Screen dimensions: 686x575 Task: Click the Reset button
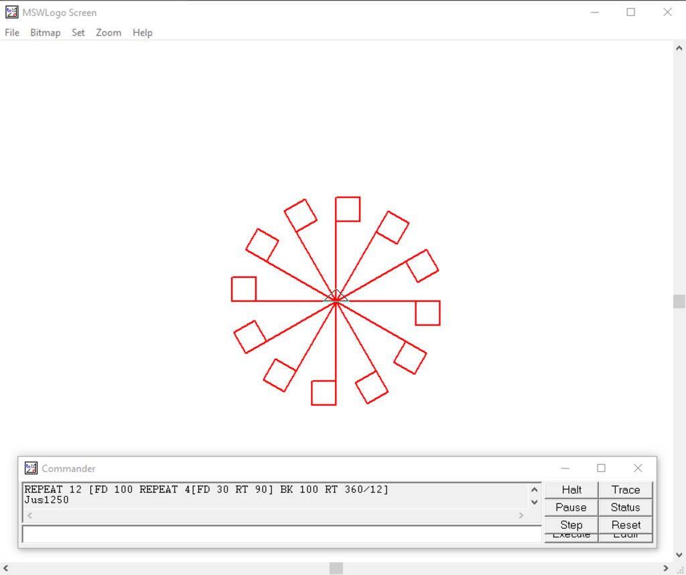click(626, 525)
